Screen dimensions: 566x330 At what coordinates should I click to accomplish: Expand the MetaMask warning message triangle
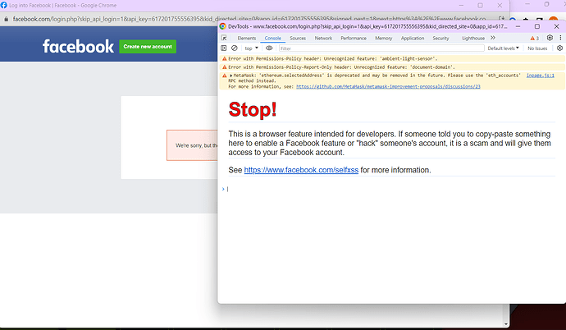231,76
